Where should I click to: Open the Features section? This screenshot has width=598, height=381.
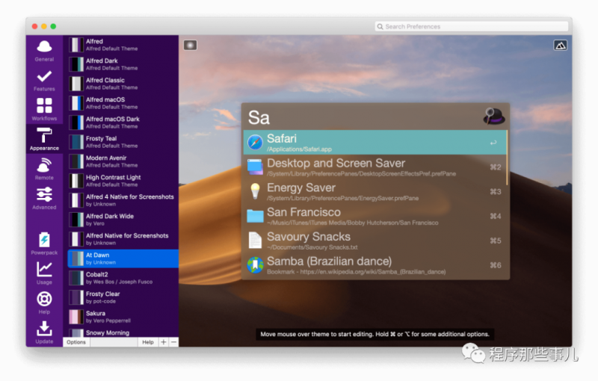tap(44, 81)
